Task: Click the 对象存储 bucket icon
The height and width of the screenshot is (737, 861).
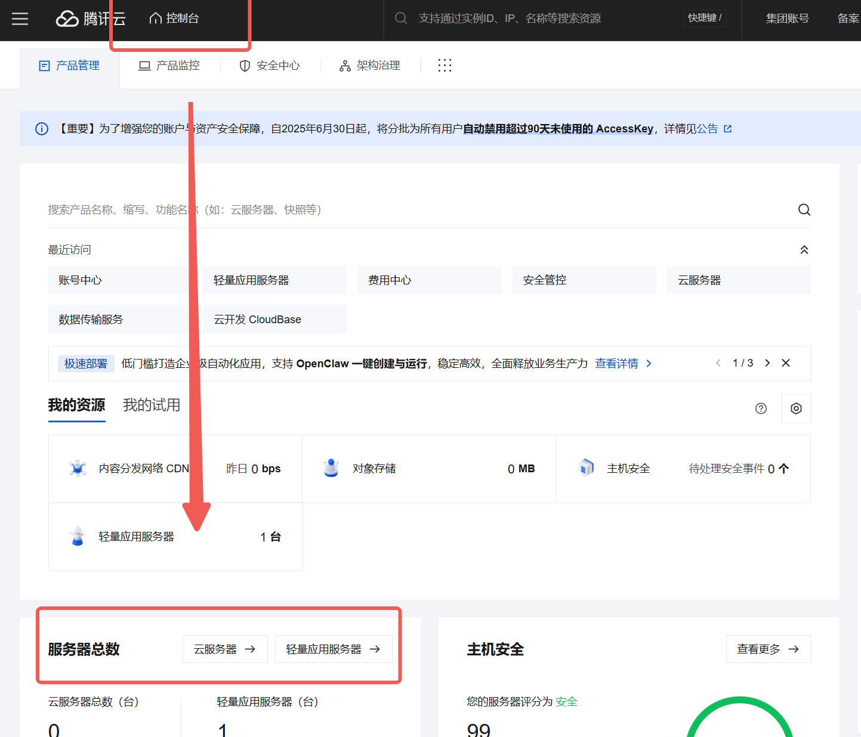Action: 331,468
